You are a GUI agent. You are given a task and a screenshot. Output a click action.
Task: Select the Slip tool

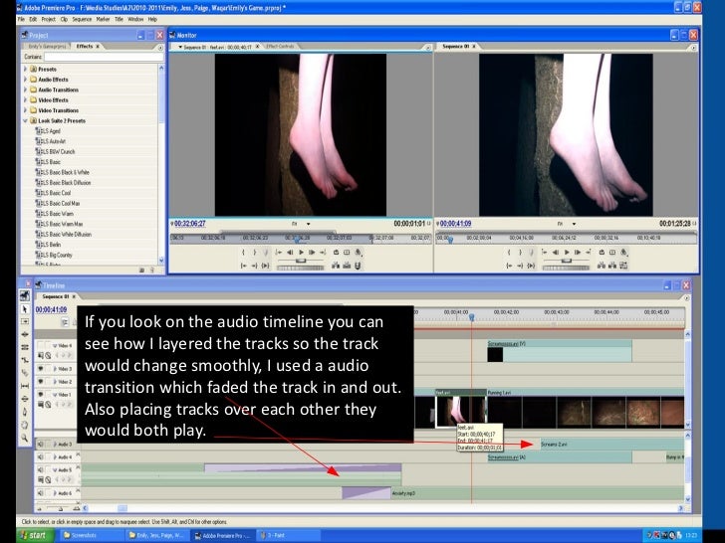point(25,386)
